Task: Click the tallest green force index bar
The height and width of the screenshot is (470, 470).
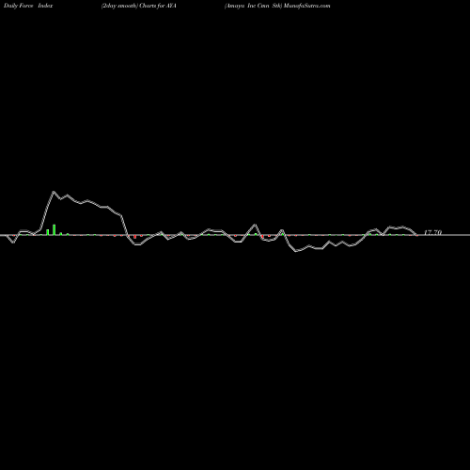Action: [x=55, y=229]
